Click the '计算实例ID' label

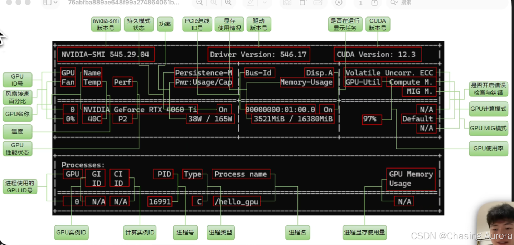click(x=140, y=232)
